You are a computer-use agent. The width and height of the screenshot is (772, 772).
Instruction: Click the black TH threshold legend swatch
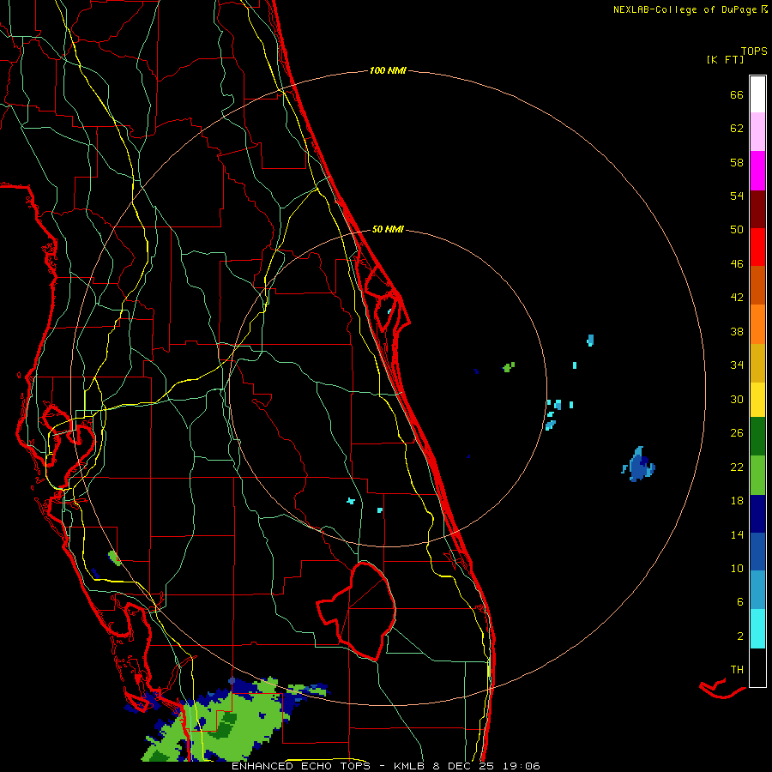(757, 667)
